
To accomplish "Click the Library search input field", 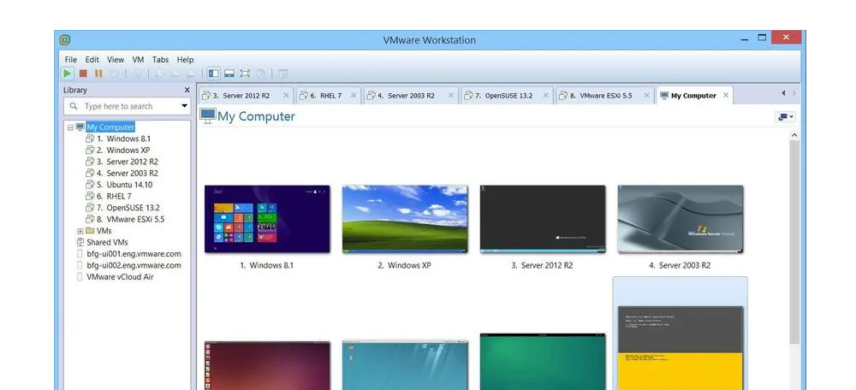I will point(124,106).
